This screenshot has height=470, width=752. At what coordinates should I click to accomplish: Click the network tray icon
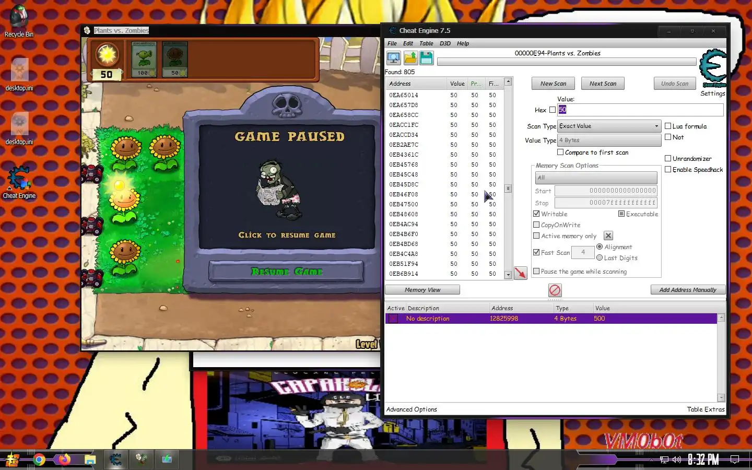click(x=664, y=460)
